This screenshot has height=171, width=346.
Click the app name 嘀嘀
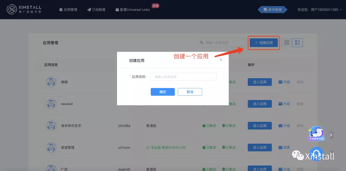pyautogui.click(x=64, y=82)
